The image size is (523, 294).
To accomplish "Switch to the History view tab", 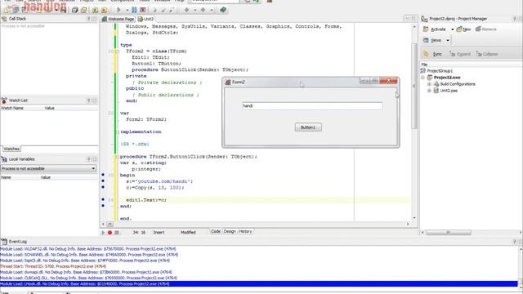I will (245, 231).
